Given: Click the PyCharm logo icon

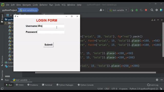Looking at the screenshot, I should (x=3, y=5).
